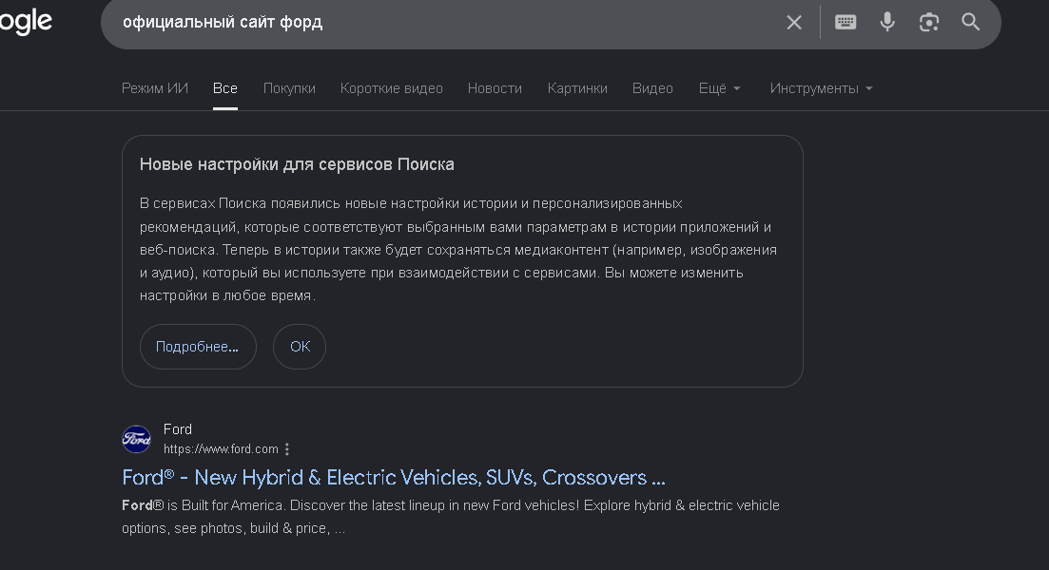Open the on-screen keyboard input tool
Screen dimensions: 1049x570
click(x=845, y=22)
